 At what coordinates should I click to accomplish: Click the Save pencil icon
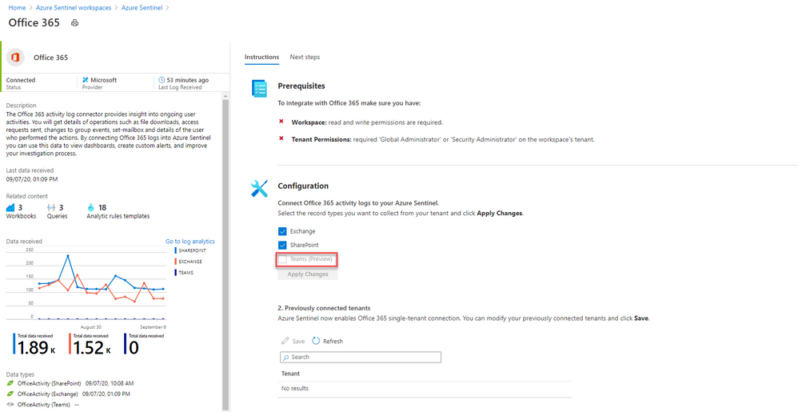click(285, 341)
